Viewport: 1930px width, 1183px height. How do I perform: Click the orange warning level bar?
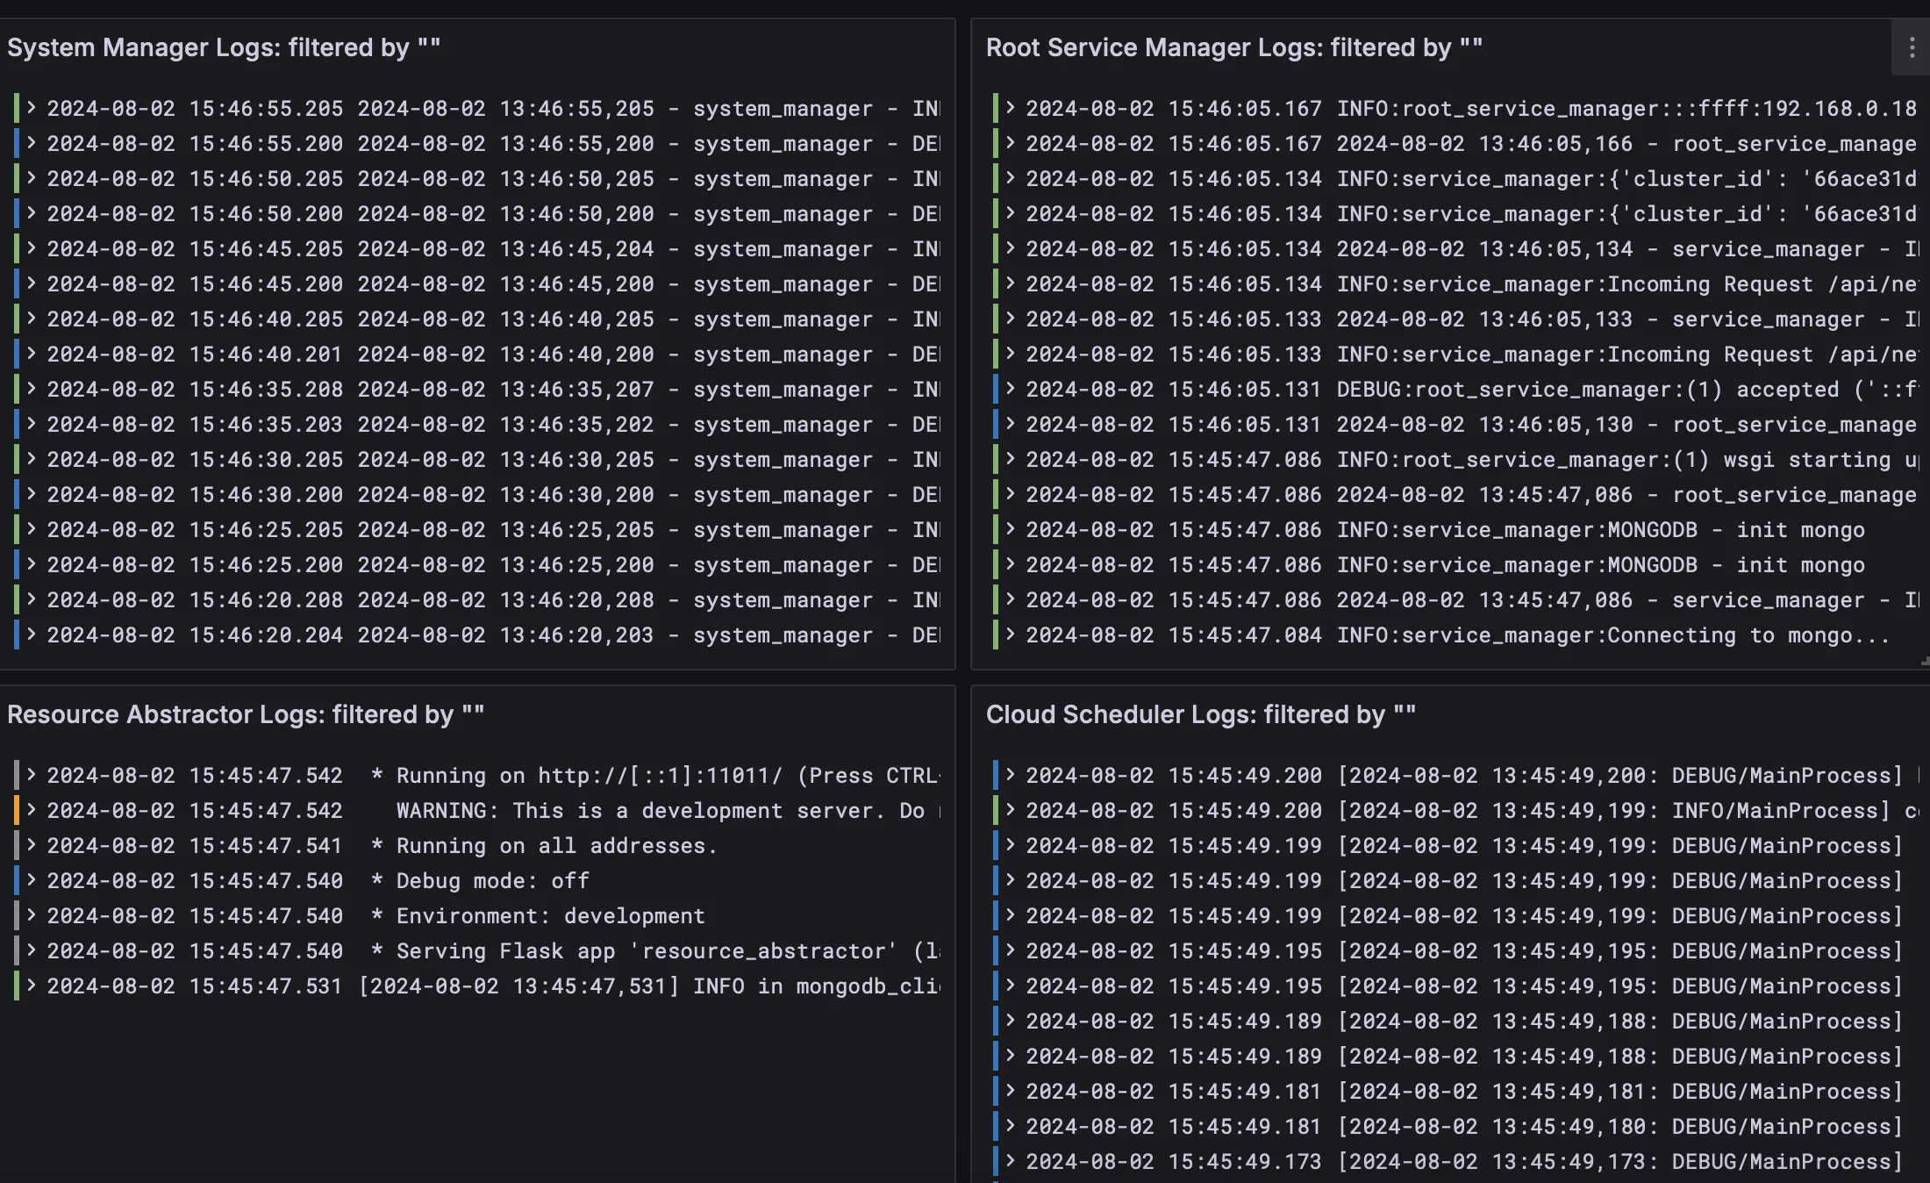tap(17, 810)
